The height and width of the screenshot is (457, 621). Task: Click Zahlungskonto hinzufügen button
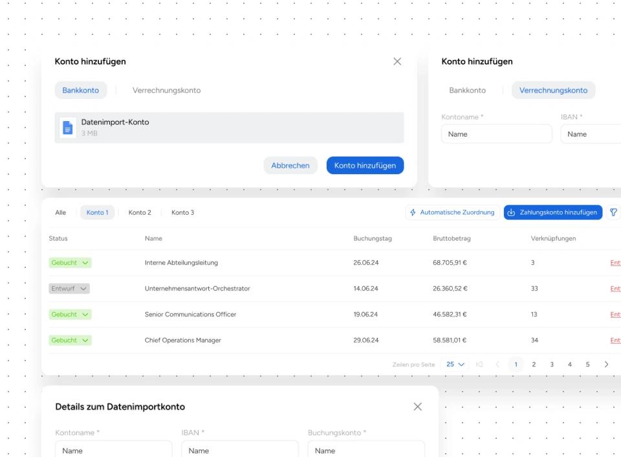(x=553, y=212)
